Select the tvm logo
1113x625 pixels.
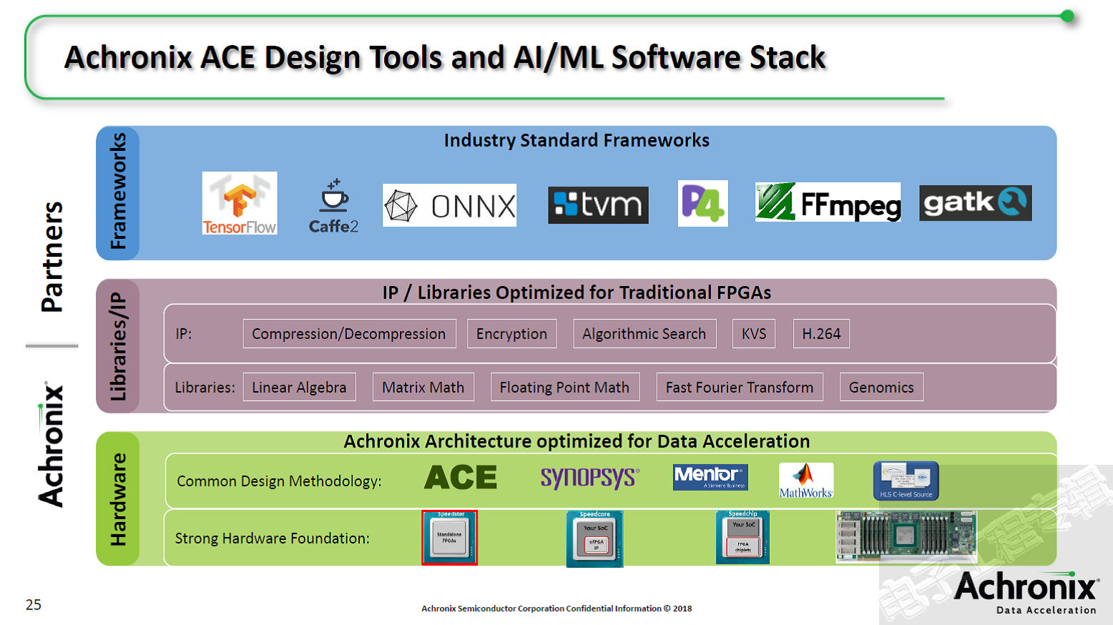coord(598,205)
